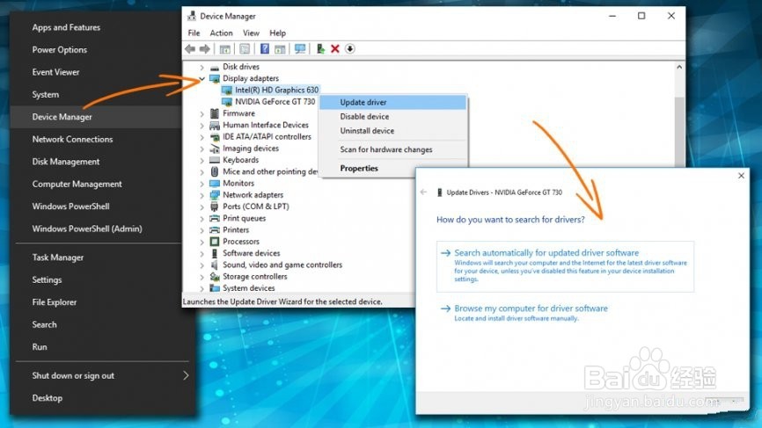Expand the IDE ATA/ATAPI controllers node
Screen dimensions: 762x428
coord(201,137)
